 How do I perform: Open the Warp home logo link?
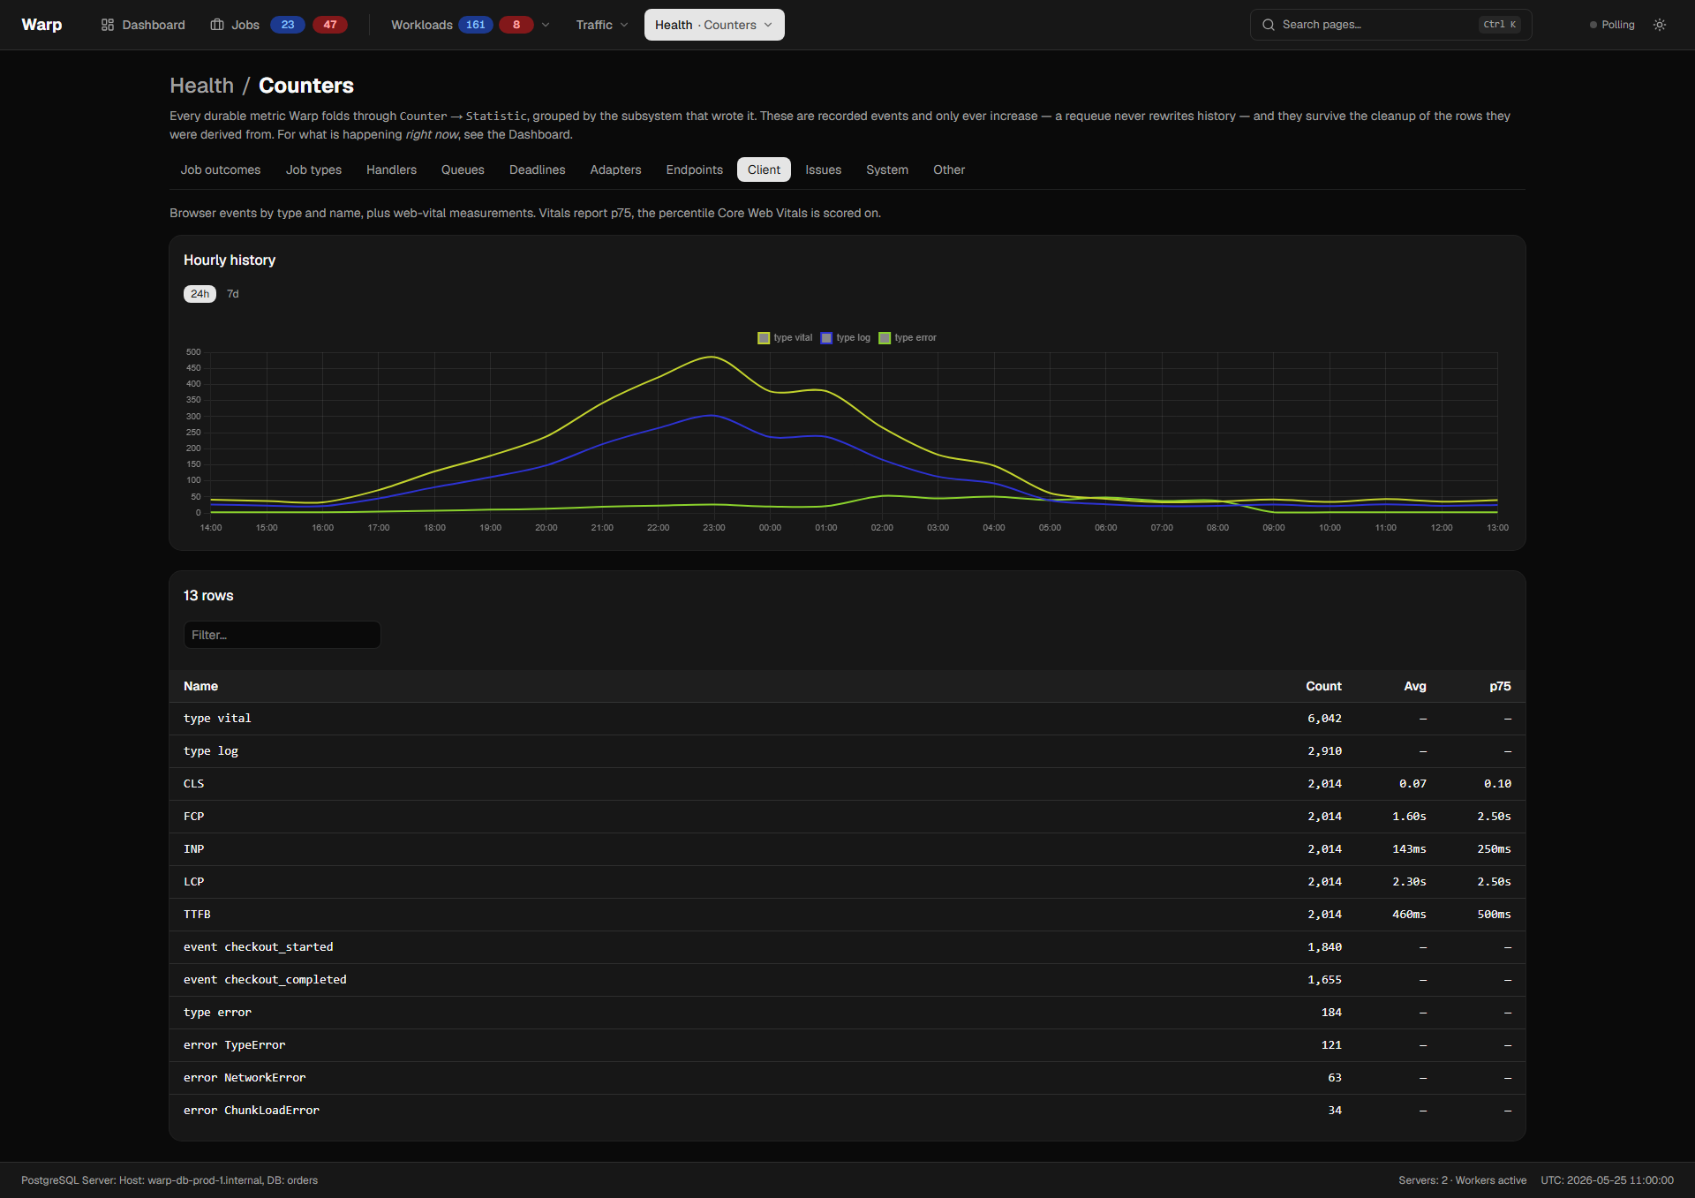coord(41,25)
